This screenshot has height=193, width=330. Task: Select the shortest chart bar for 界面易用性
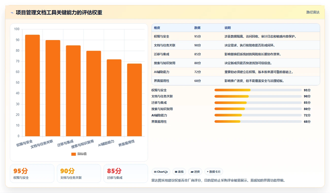click(x=135, y=100)
